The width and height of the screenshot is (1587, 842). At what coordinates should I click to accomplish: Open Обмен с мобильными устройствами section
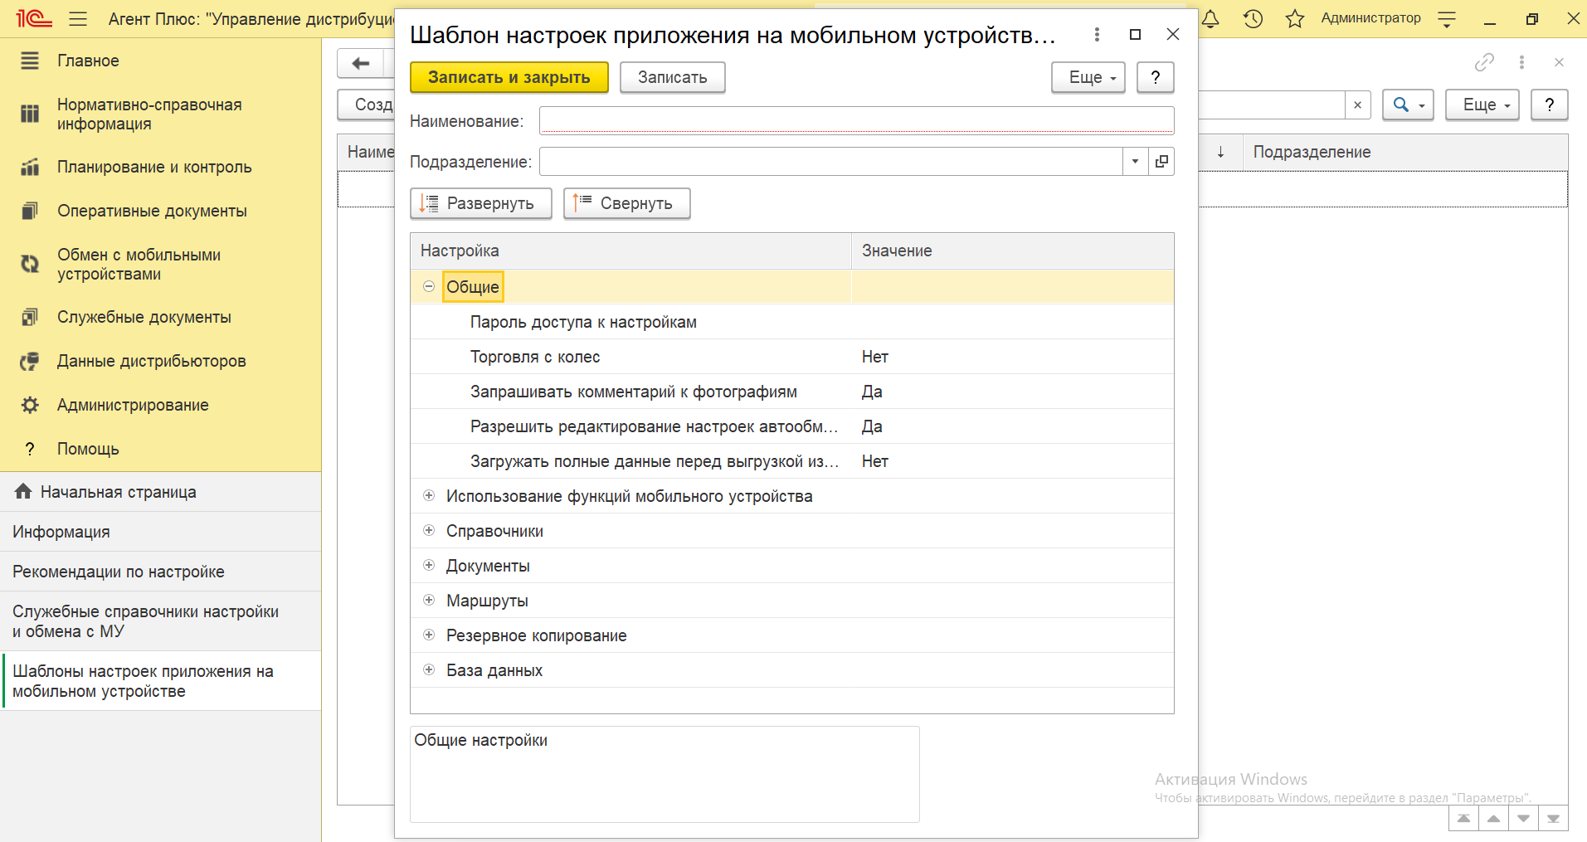click(x=139, y=264)
